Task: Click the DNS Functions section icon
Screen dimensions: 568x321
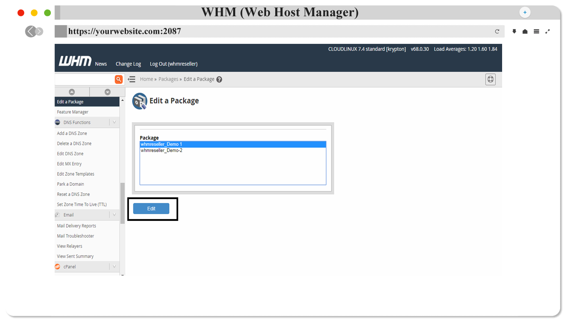Action: coord(58,122)
